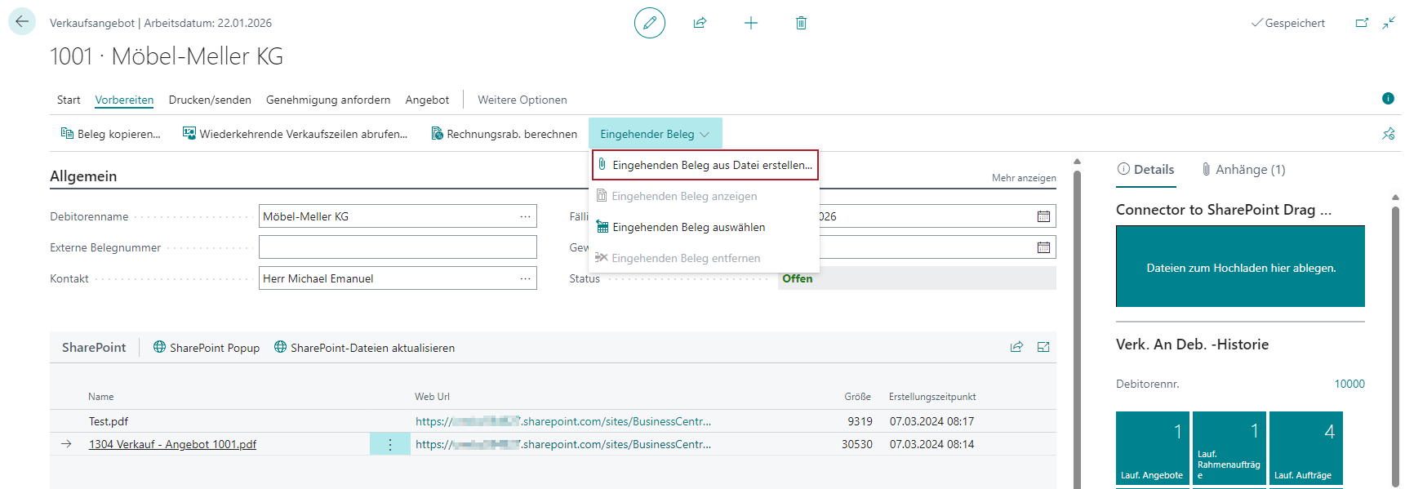Click the Lauf. Aufträge tile
The image size is (1405, 489).
[1305, 448]
